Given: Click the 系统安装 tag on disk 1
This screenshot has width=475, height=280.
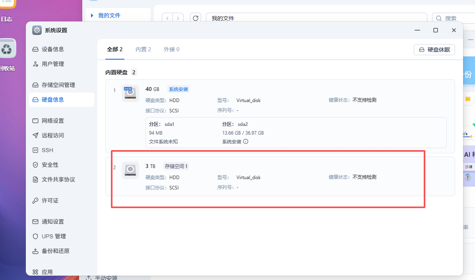Looking at the screenshot, I should [x=178, y=89].
